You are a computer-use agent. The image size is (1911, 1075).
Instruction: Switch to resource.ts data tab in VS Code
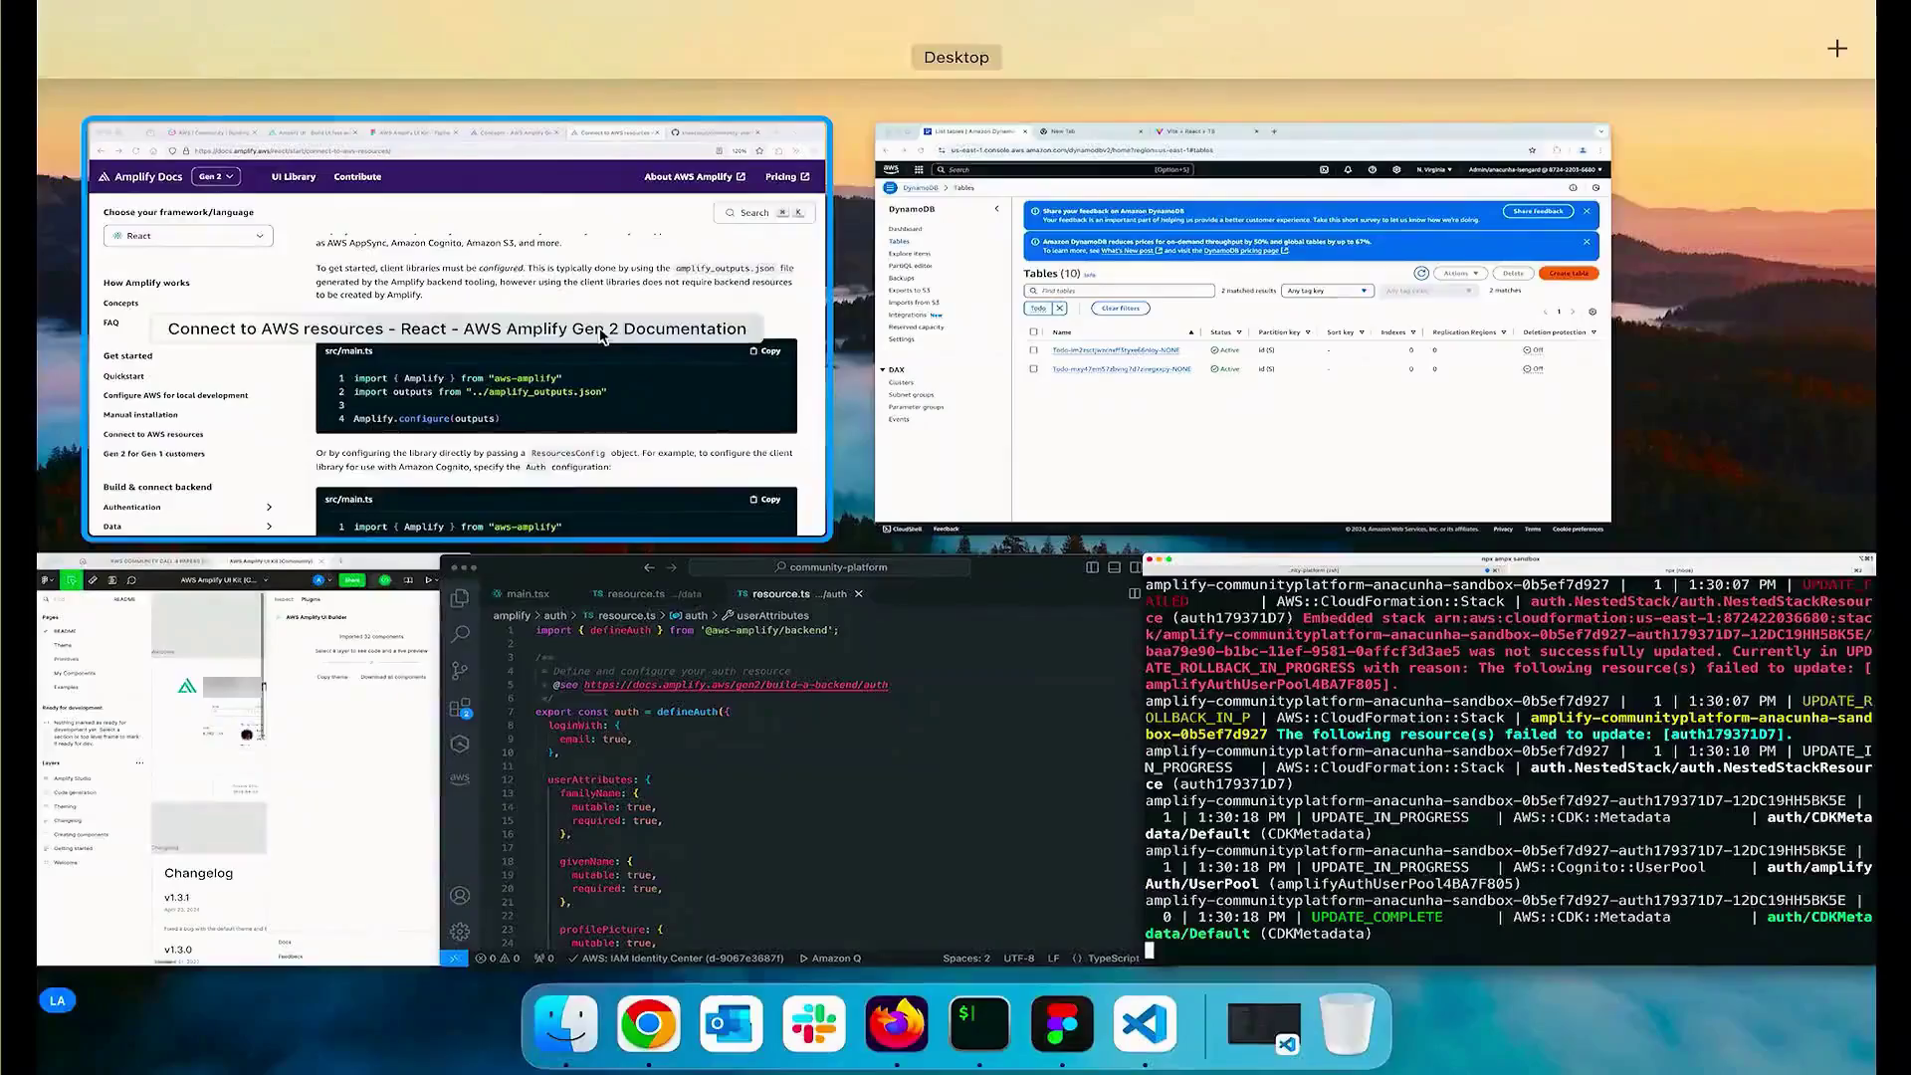(647, 594)
